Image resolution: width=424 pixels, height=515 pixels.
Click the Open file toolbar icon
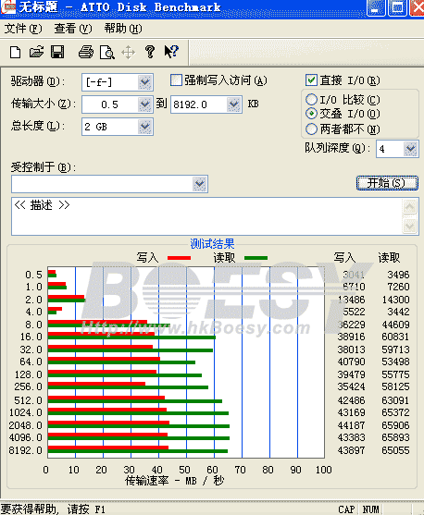[36, 52]
